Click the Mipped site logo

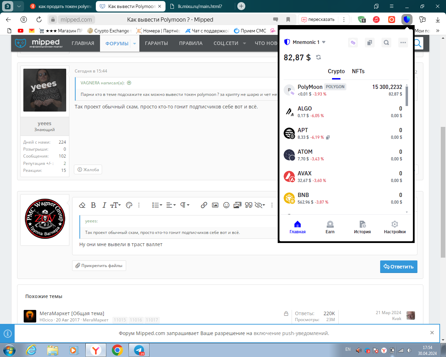pos(38,43)
